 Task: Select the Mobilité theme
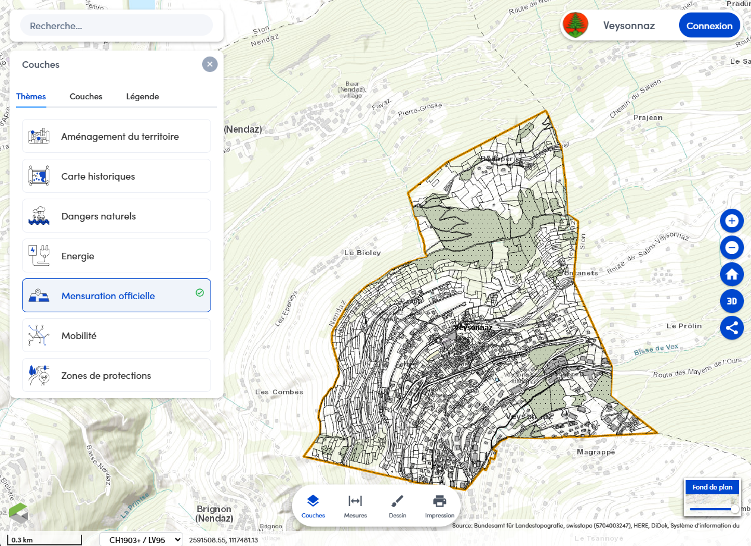point(117,335)
